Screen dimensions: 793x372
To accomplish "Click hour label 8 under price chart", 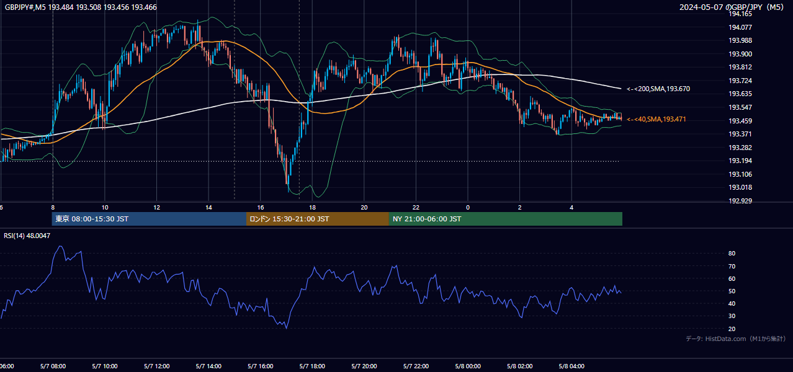I will pos(53,208).
